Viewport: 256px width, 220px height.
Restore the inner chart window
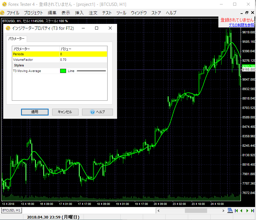coord(247,13)
